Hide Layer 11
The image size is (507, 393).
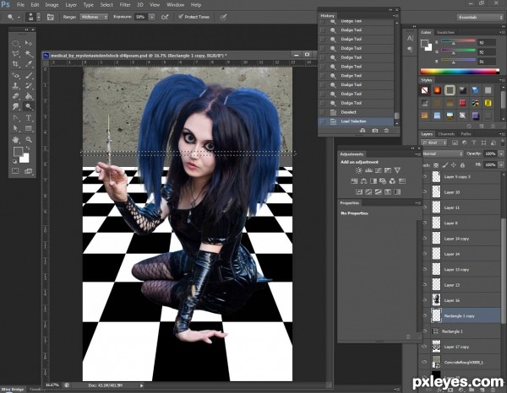click(x=425, y=207)
